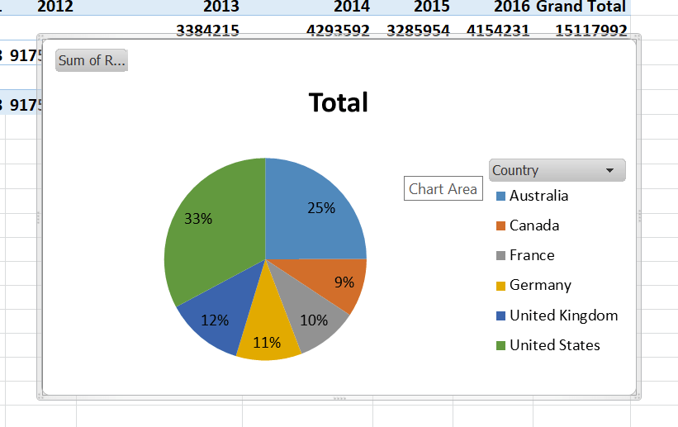Viewport: 678px width, 427px height.
Task: Click the blue Australia legend swatch
Action: coord(500,197)
